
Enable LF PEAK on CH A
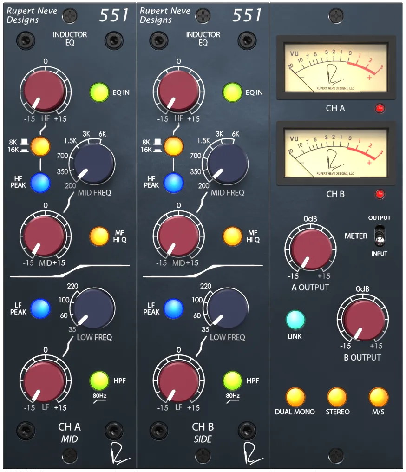(40, 308)
